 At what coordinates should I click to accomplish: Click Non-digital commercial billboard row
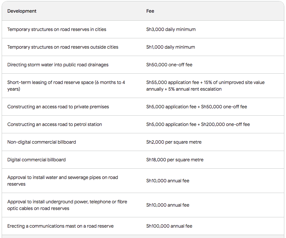click(x=143, y=142)
